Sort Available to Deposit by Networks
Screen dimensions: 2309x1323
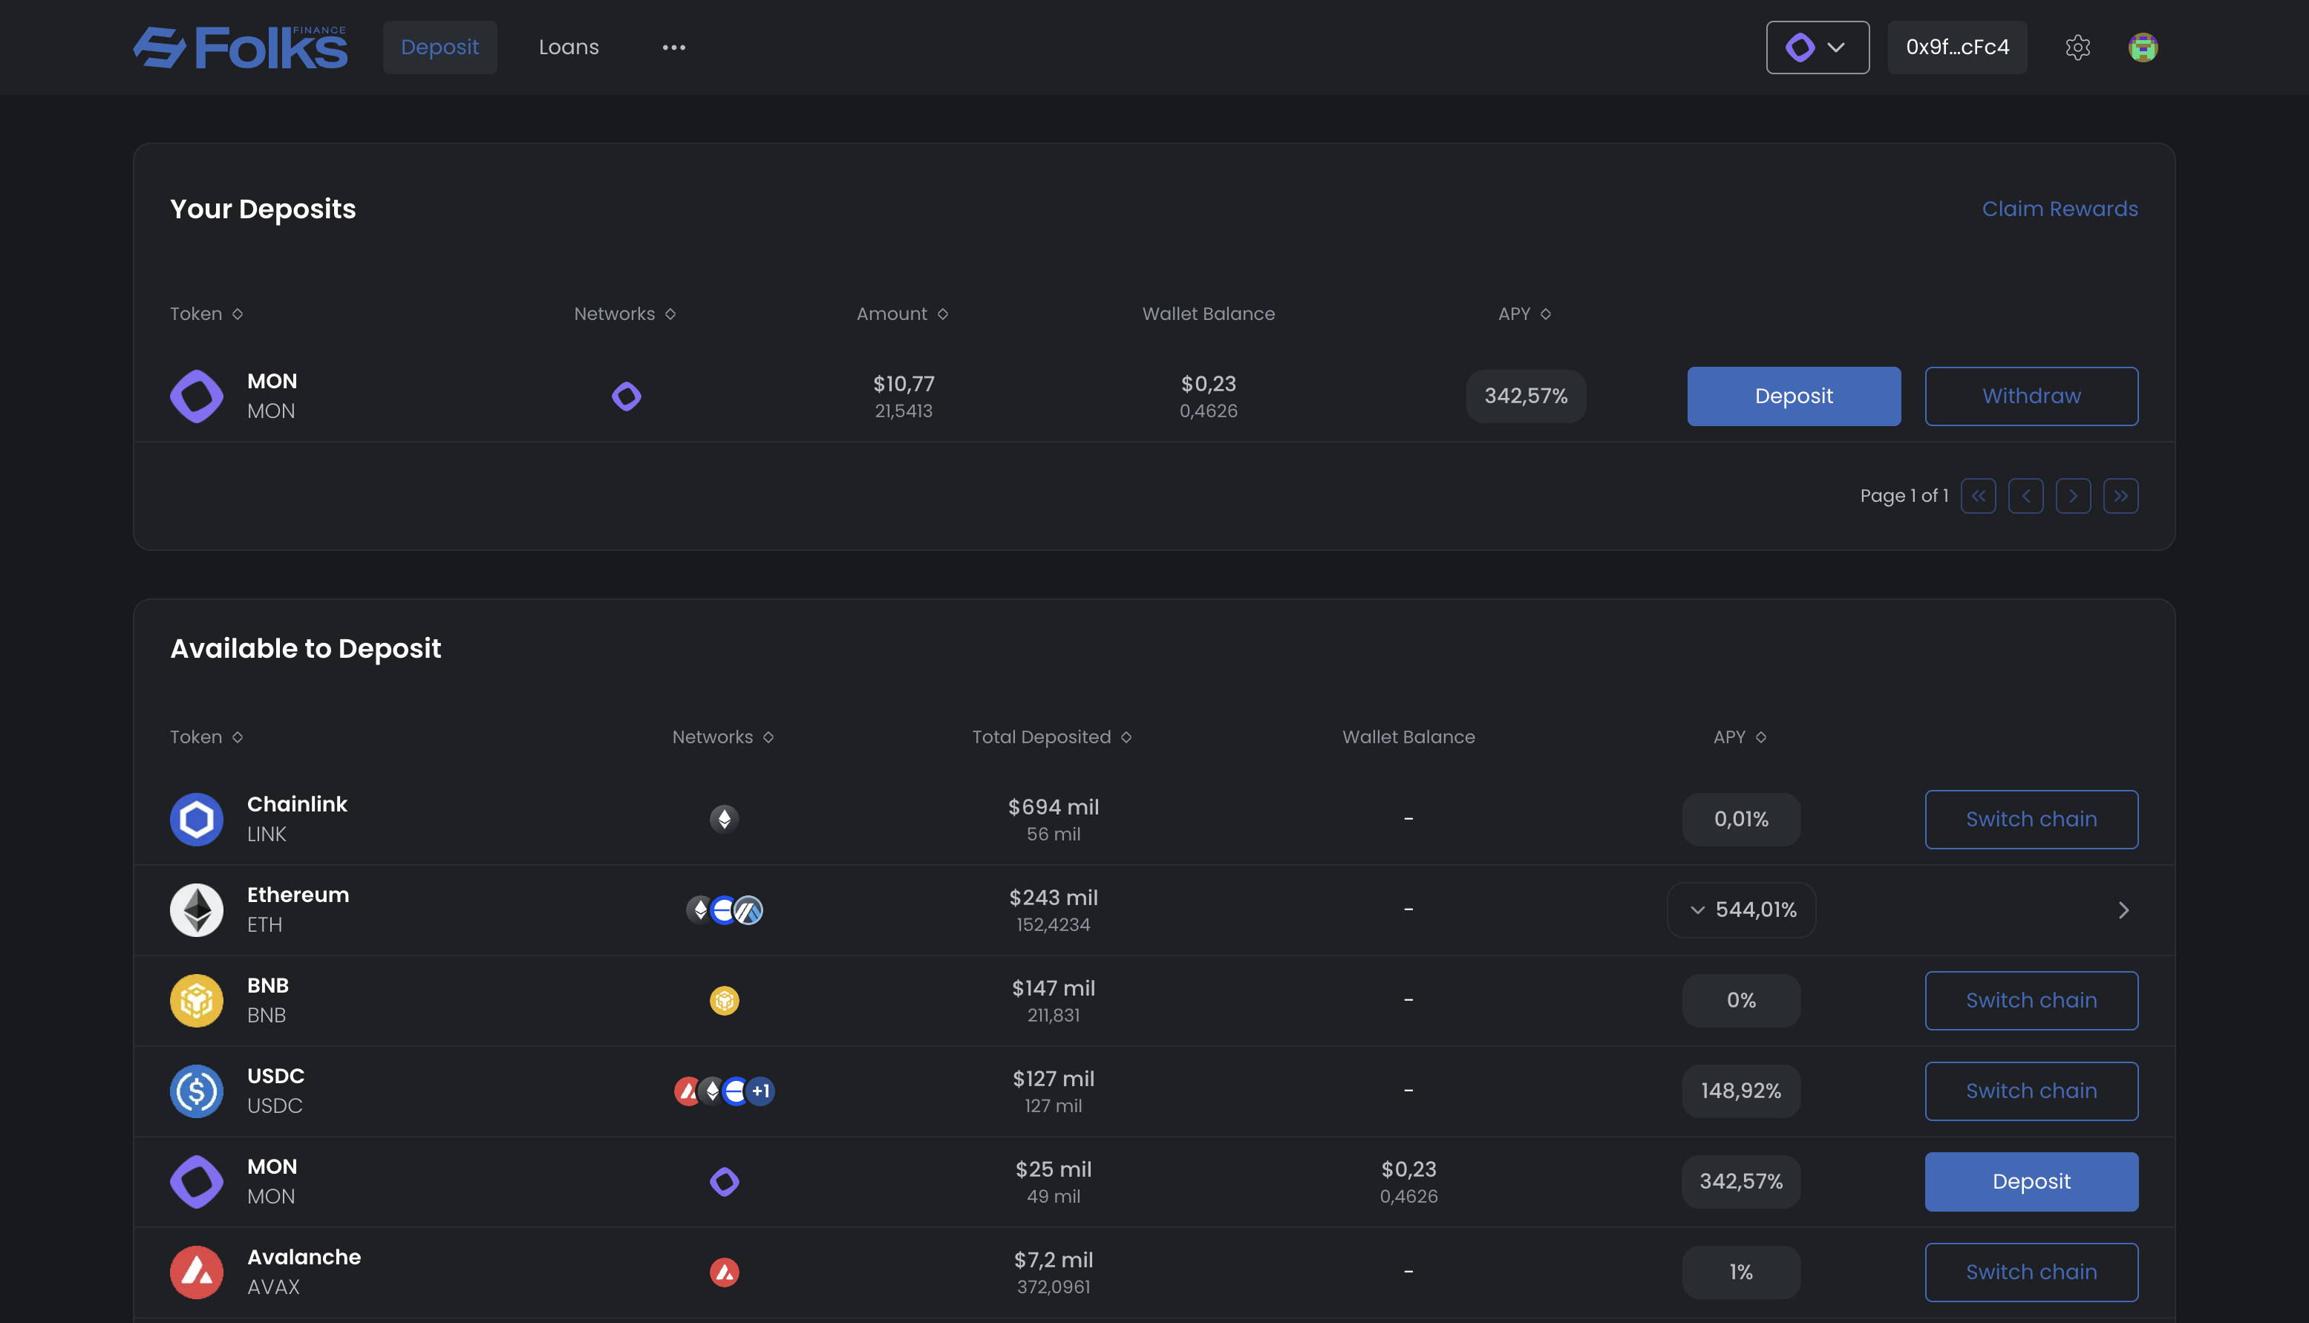click(x=723, y=737)
